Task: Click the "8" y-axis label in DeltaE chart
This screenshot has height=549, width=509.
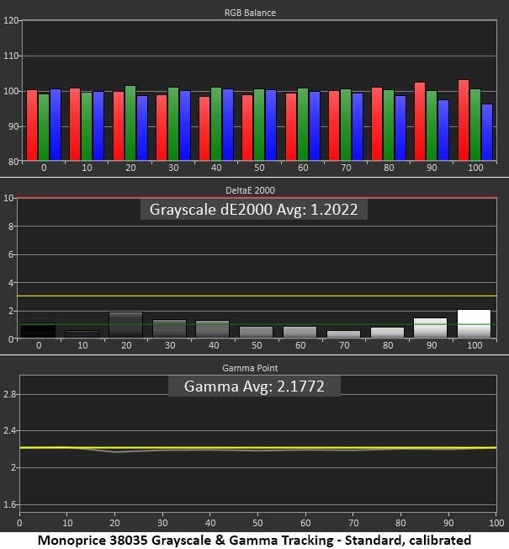Action: (x=11, y=227)
